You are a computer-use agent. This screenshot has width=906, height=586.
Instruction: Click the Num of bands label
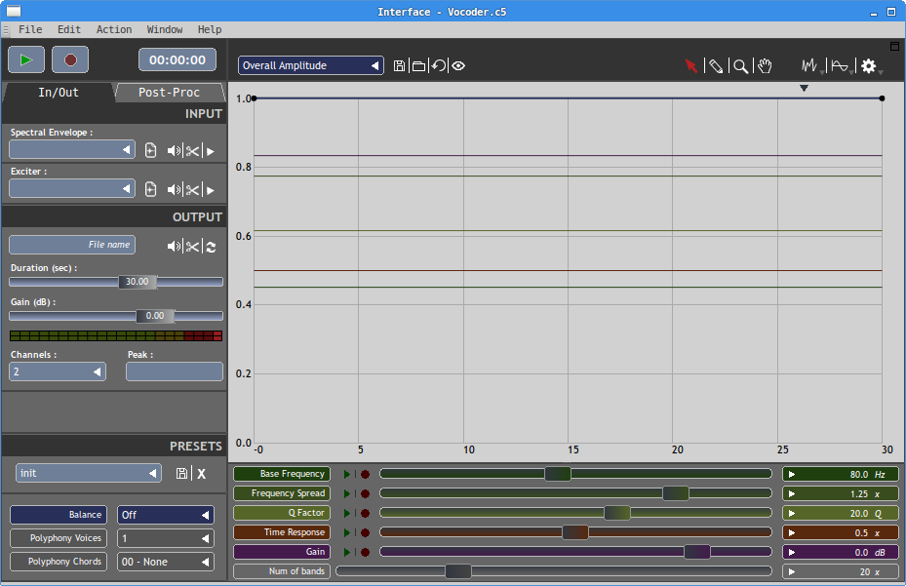tap(282, 571)
